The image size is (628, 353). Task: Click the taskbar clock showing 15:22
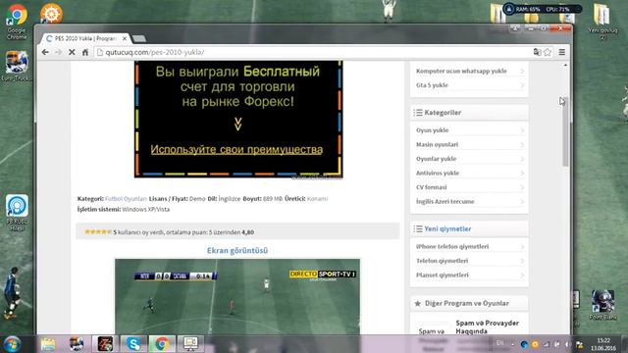[603, 344]
